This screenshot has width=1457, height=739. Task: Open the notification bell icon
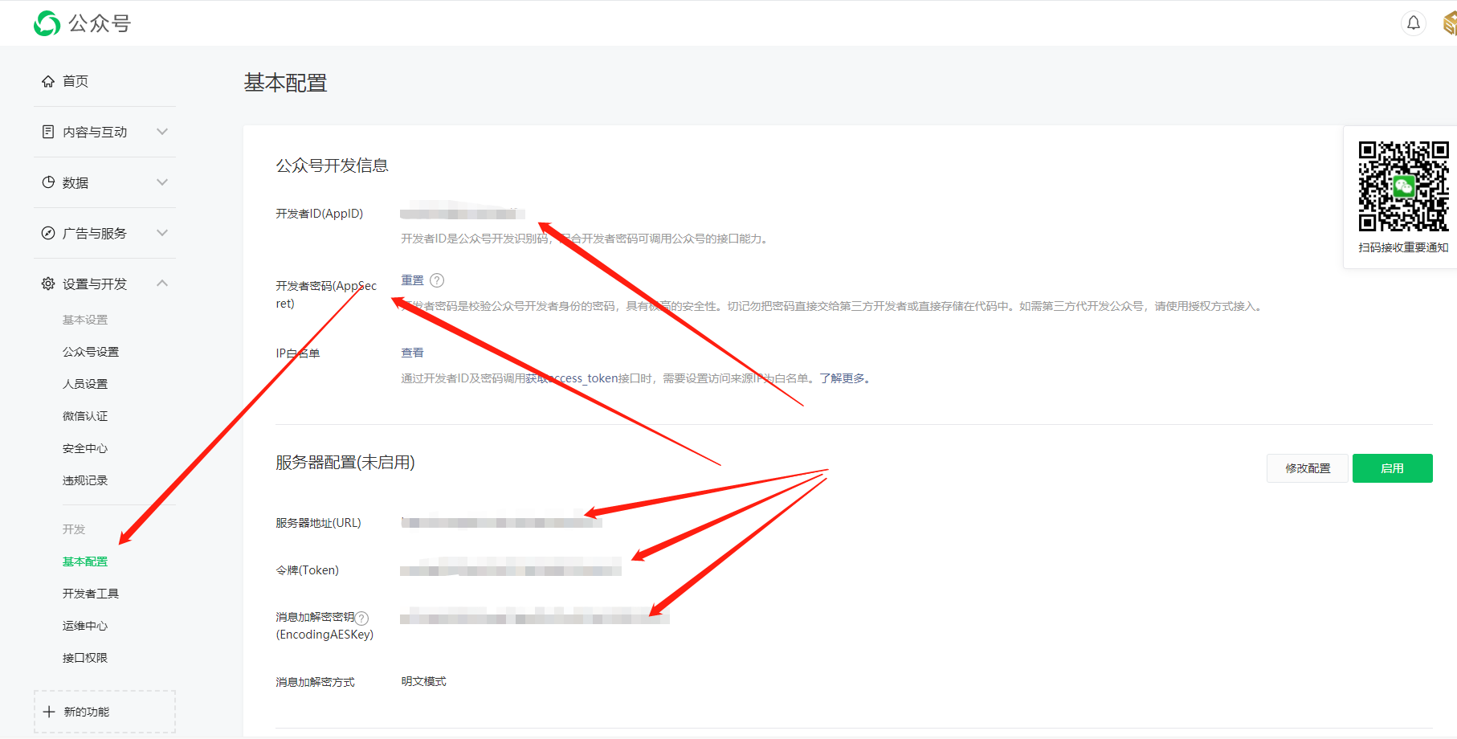1414,23
